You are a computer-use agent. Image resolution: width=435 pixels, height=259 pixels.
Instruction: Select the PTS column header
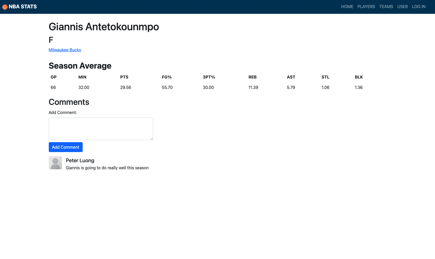124,77
